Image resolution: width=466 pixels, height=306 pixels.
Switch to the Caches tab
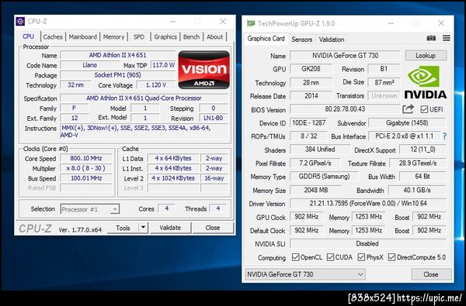53,36
